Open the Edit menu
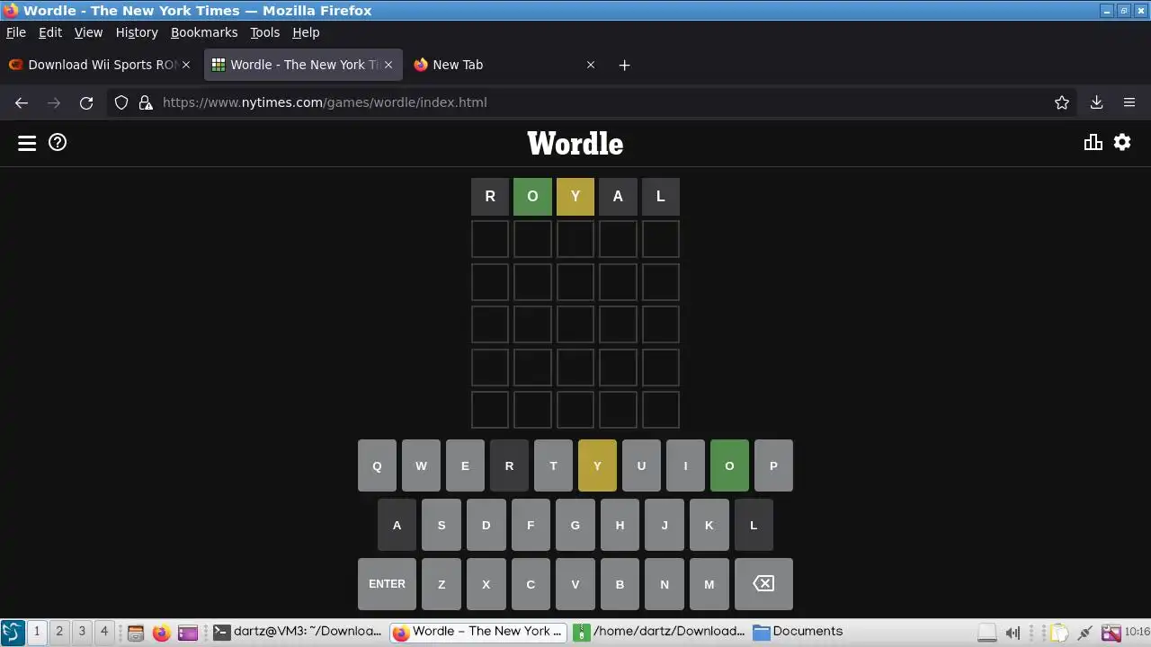Image resolution: width=1151 pixels, height=647 pixels. 50,32
